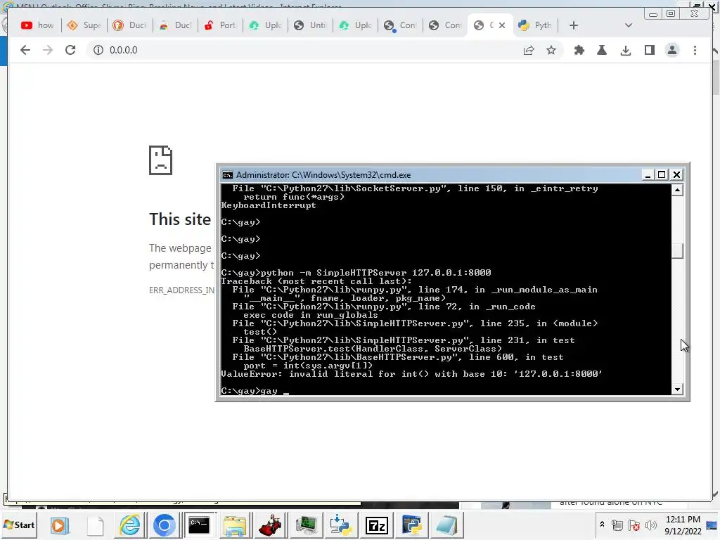Switch to the 'Port' tab

(219, 25)
